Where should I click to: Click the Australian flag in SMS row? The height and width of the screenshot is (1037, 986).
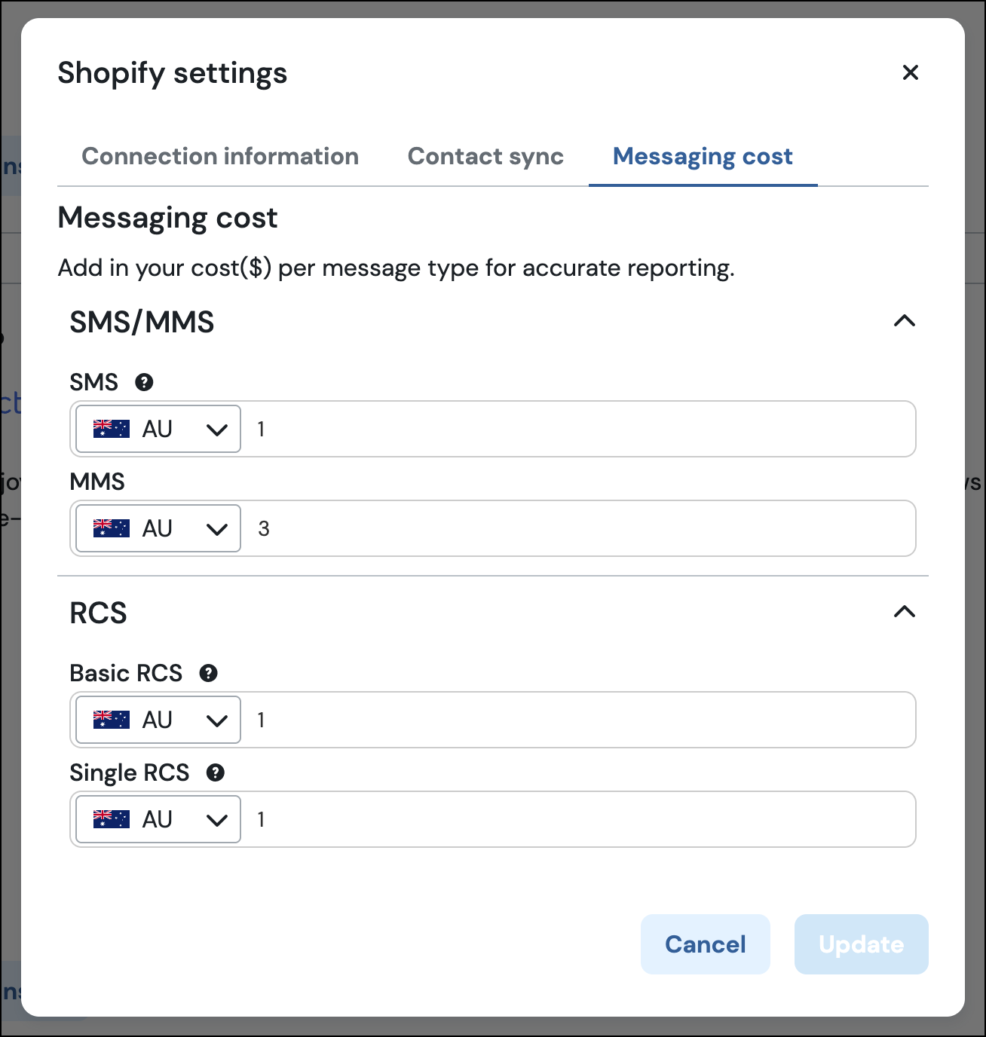[112, 429]
